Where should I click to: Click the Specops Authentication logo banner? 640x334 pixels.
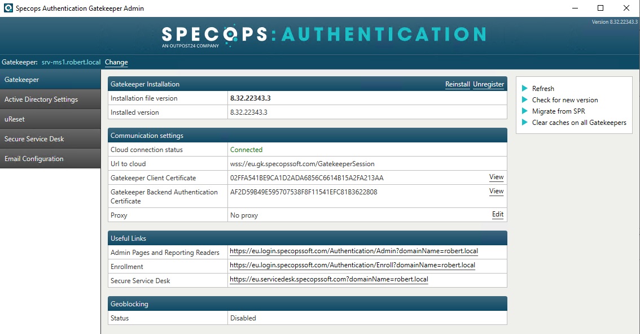point(324,36)
